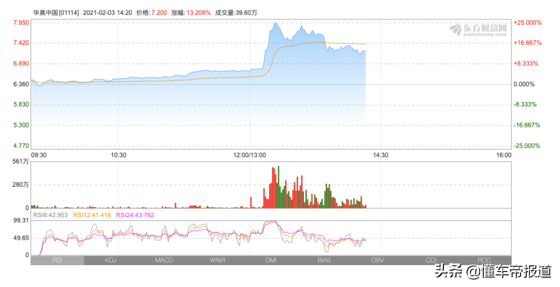Click the 10:30 time axis label
Viewport: 560px width, 287px height.
(119, 155)
